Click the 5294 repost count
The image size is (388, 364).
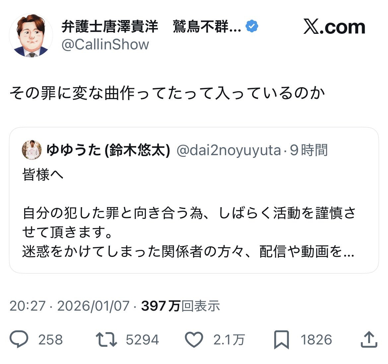(x=142, y=340)
